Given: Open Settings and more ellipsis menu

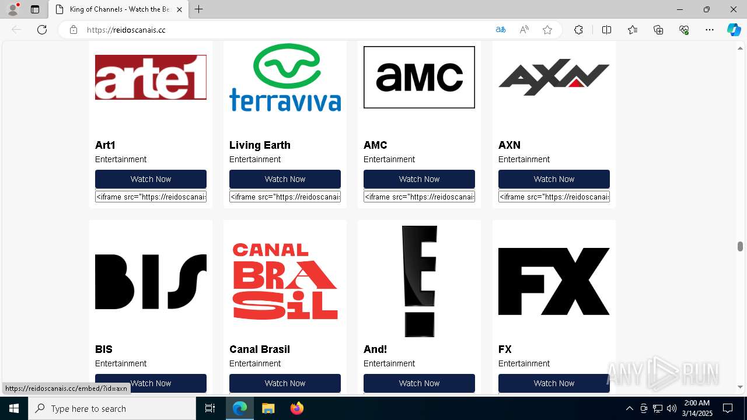Looking at the screenshot, I should 710,30.
